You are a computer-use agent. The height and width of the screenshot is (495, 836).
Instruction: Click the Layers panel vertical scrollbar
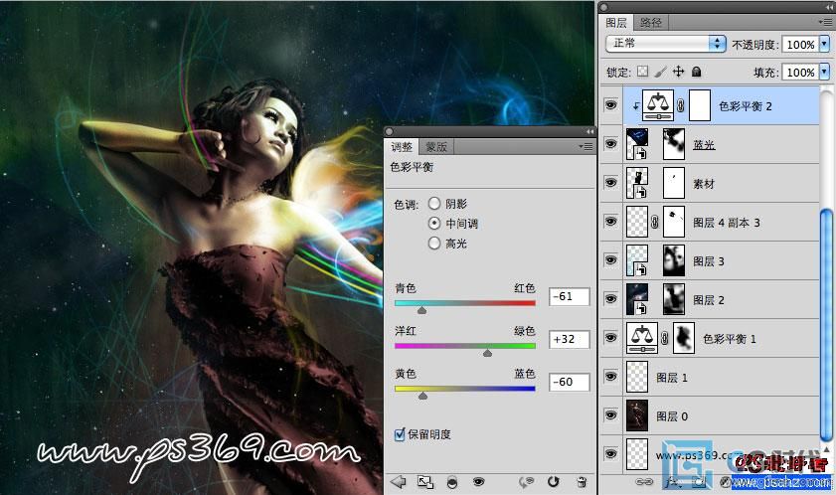pos(826,325)
